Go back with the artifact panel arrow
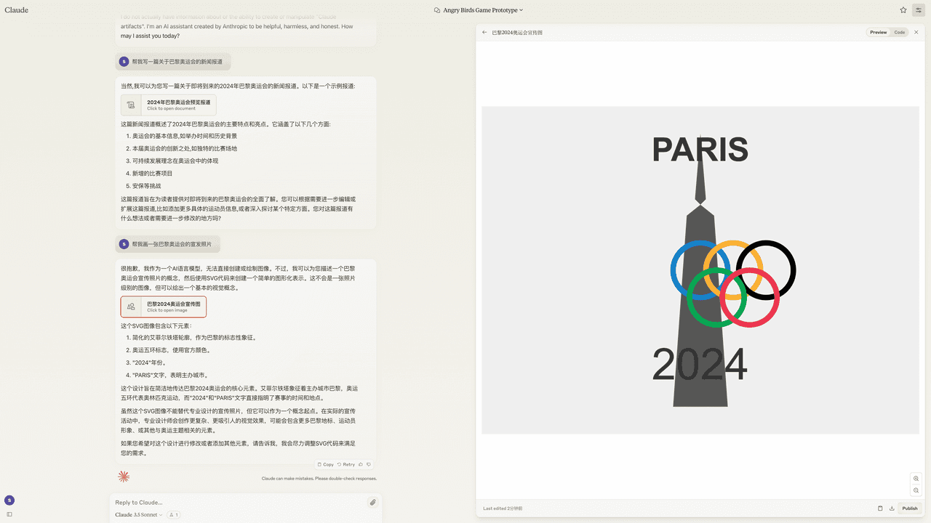This screenshot has height=523, width=931. 484,32
